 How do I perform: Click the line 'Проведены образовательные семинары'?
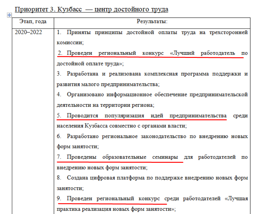[x=122, y=157]
